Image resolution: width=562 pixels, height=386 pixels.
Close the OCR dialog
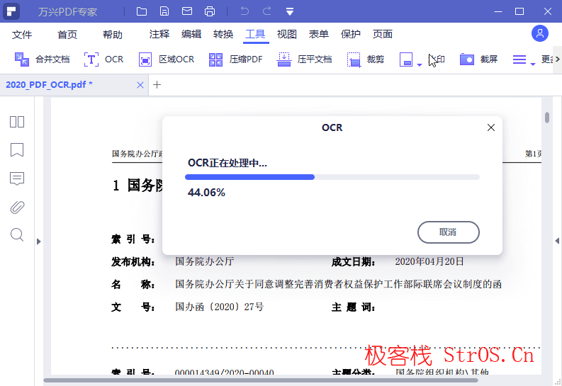(491, 127)
